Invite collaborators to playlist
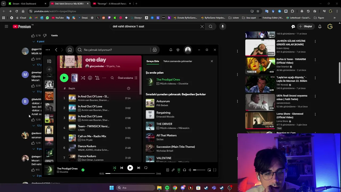Image resolution: width=341 pixels, height=192 pixels. (x=97, y=78)
